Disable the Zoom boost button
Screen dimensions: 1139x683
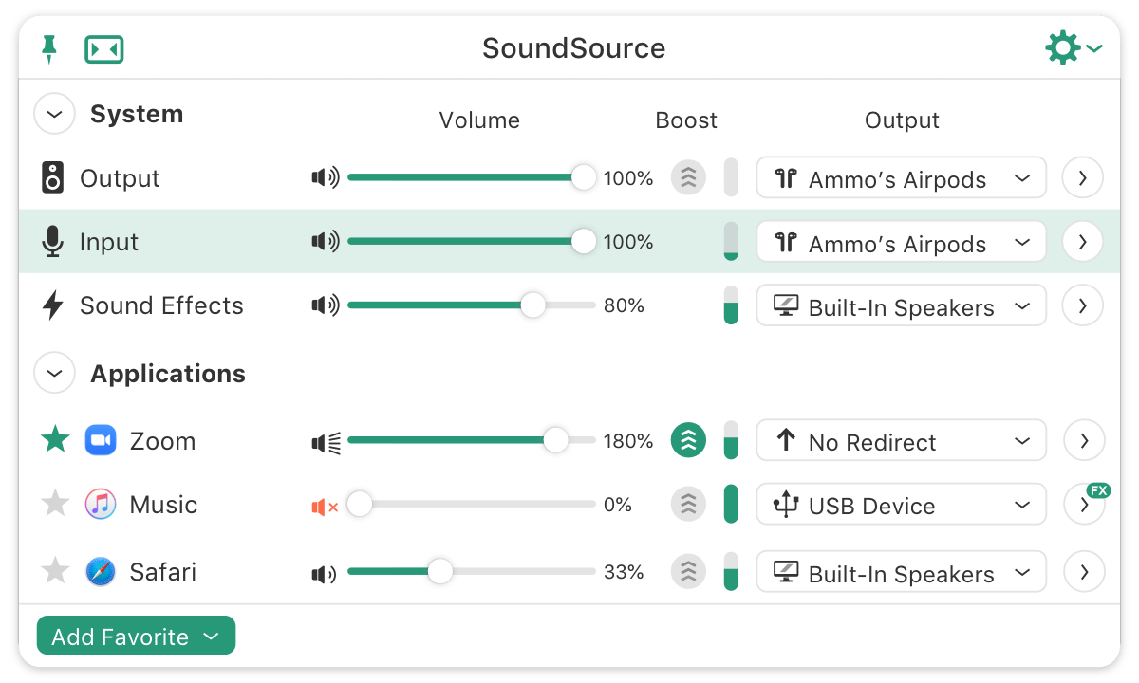tap(688, 440)
